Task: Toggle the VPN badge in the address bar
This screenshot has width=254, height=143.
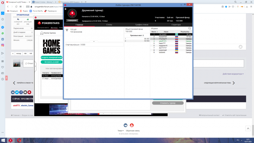Action: point(28,7)
